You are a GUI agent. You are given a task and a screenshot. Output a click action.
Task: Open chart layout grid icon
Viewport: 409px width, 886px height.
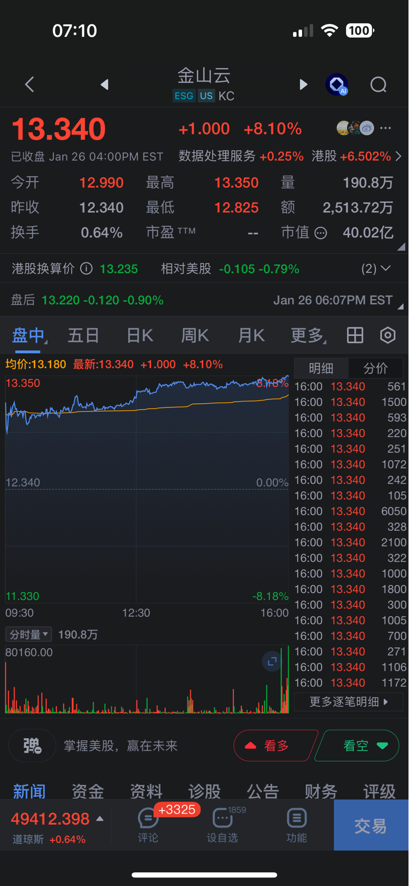(355, 335)
